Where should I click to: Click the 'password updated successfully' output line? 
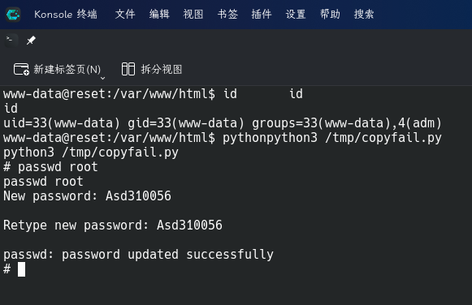tap(138, 255)
